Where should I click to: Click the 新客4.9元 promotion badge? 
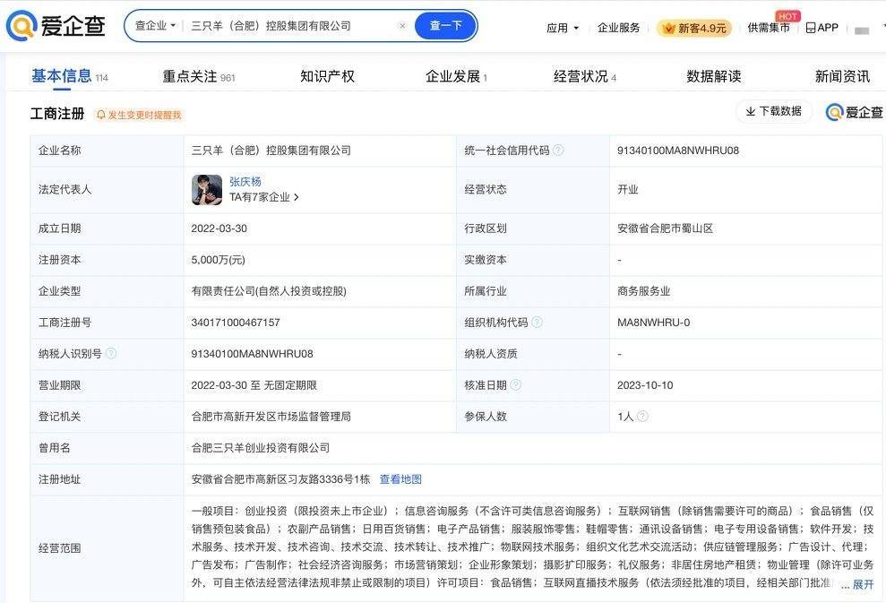694,28
